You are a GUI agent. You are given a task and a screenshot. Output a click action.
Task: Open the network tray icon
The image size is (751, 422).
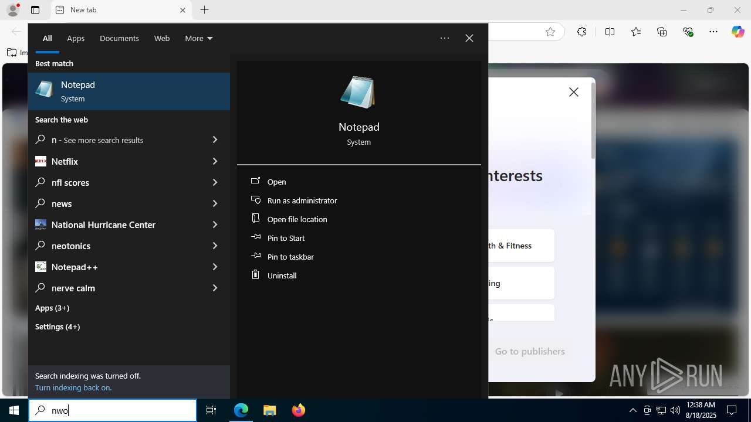(x=661, y=410)
